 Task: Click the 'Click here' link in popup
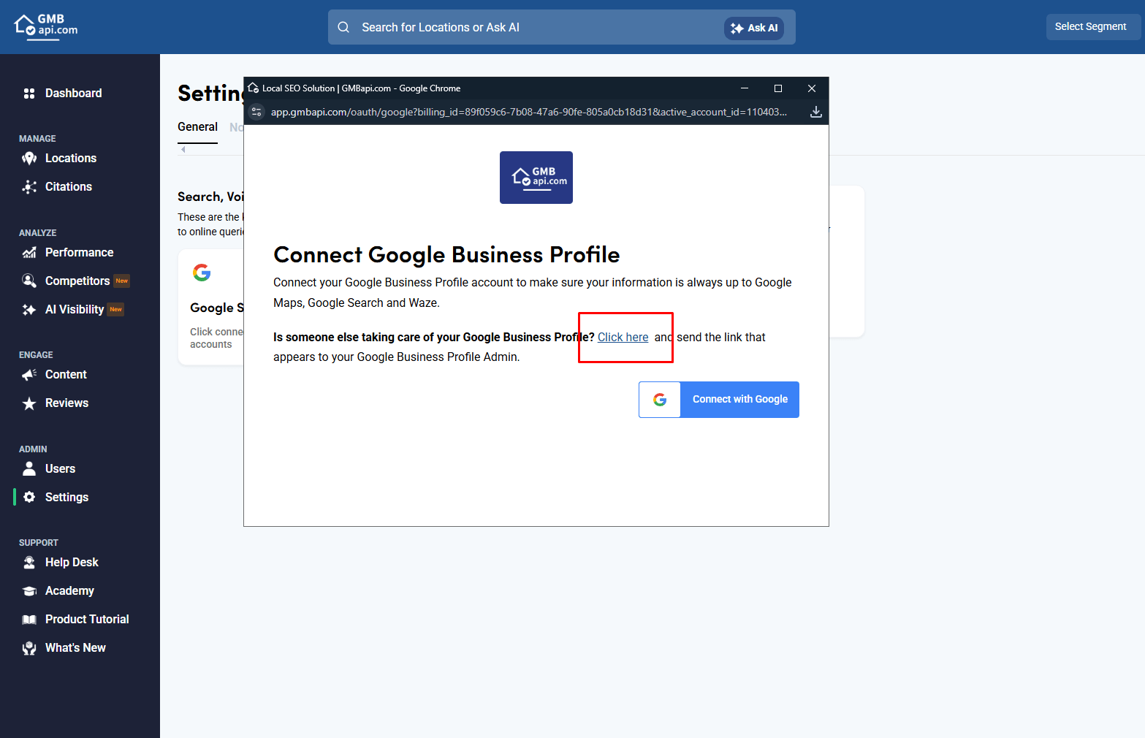click(x=623, y=338)
